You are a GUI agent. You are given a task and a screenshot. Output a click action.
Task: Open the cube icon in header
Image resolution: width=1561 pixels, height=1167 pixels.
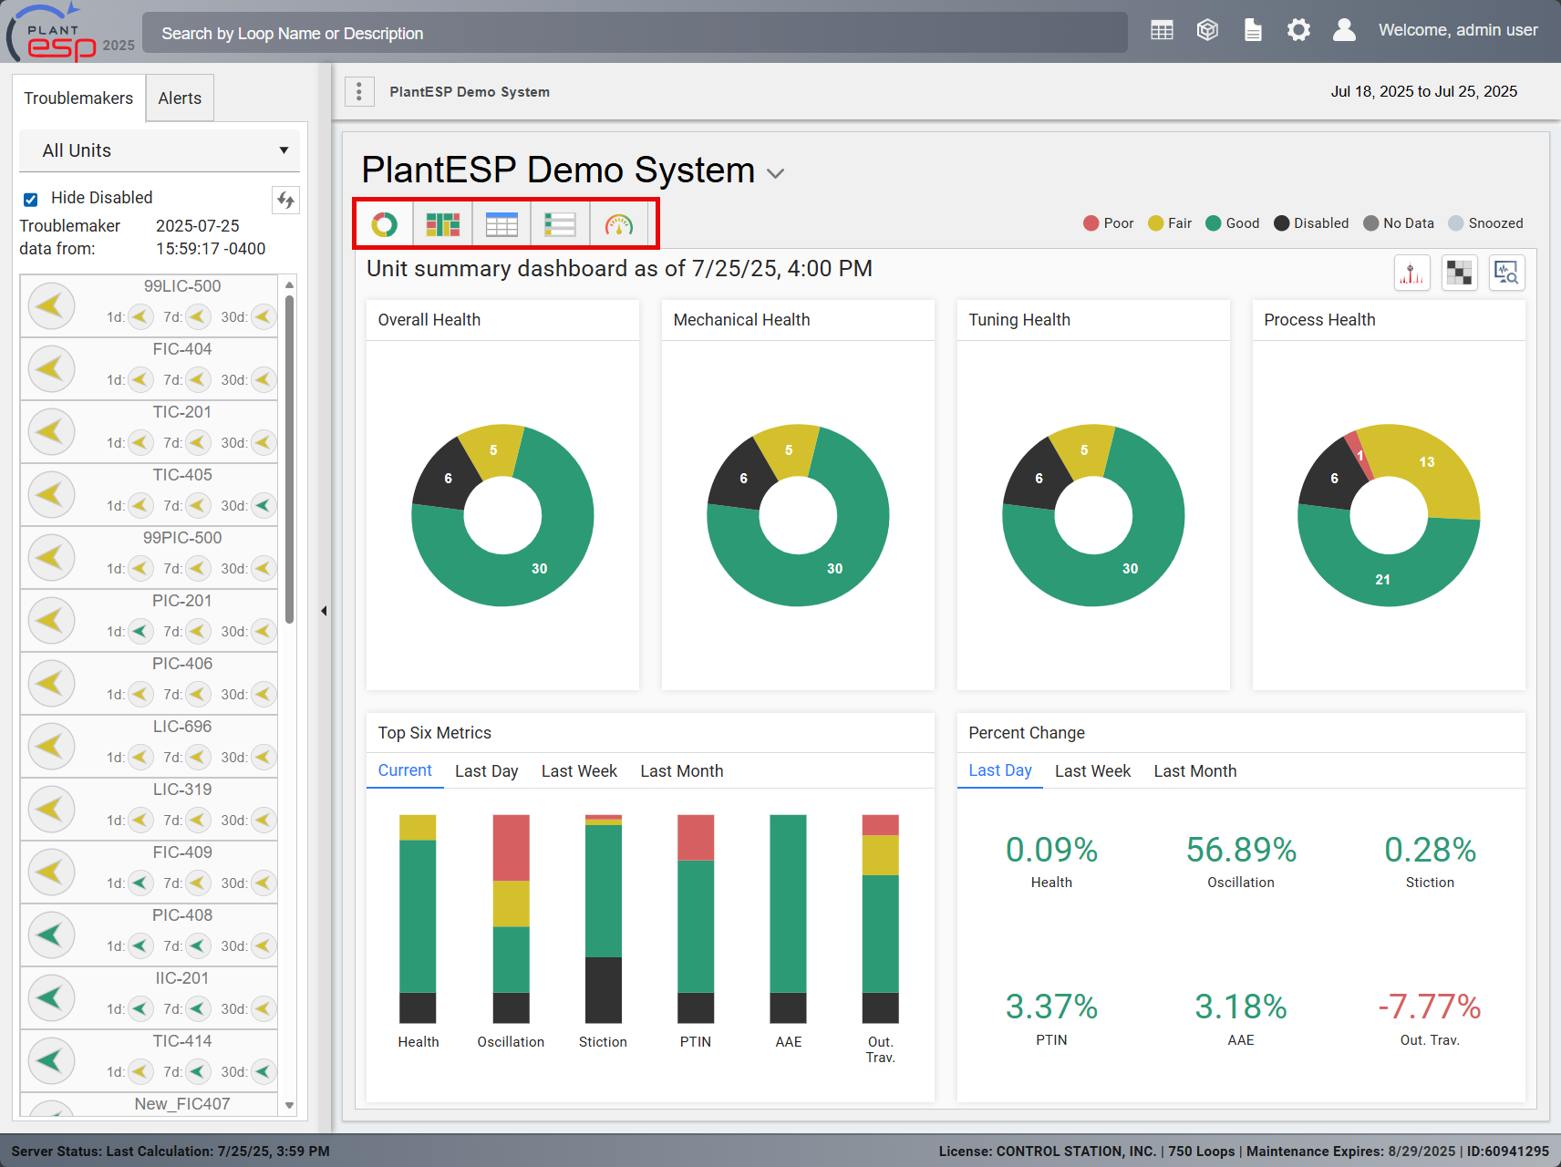[1207, 31]
